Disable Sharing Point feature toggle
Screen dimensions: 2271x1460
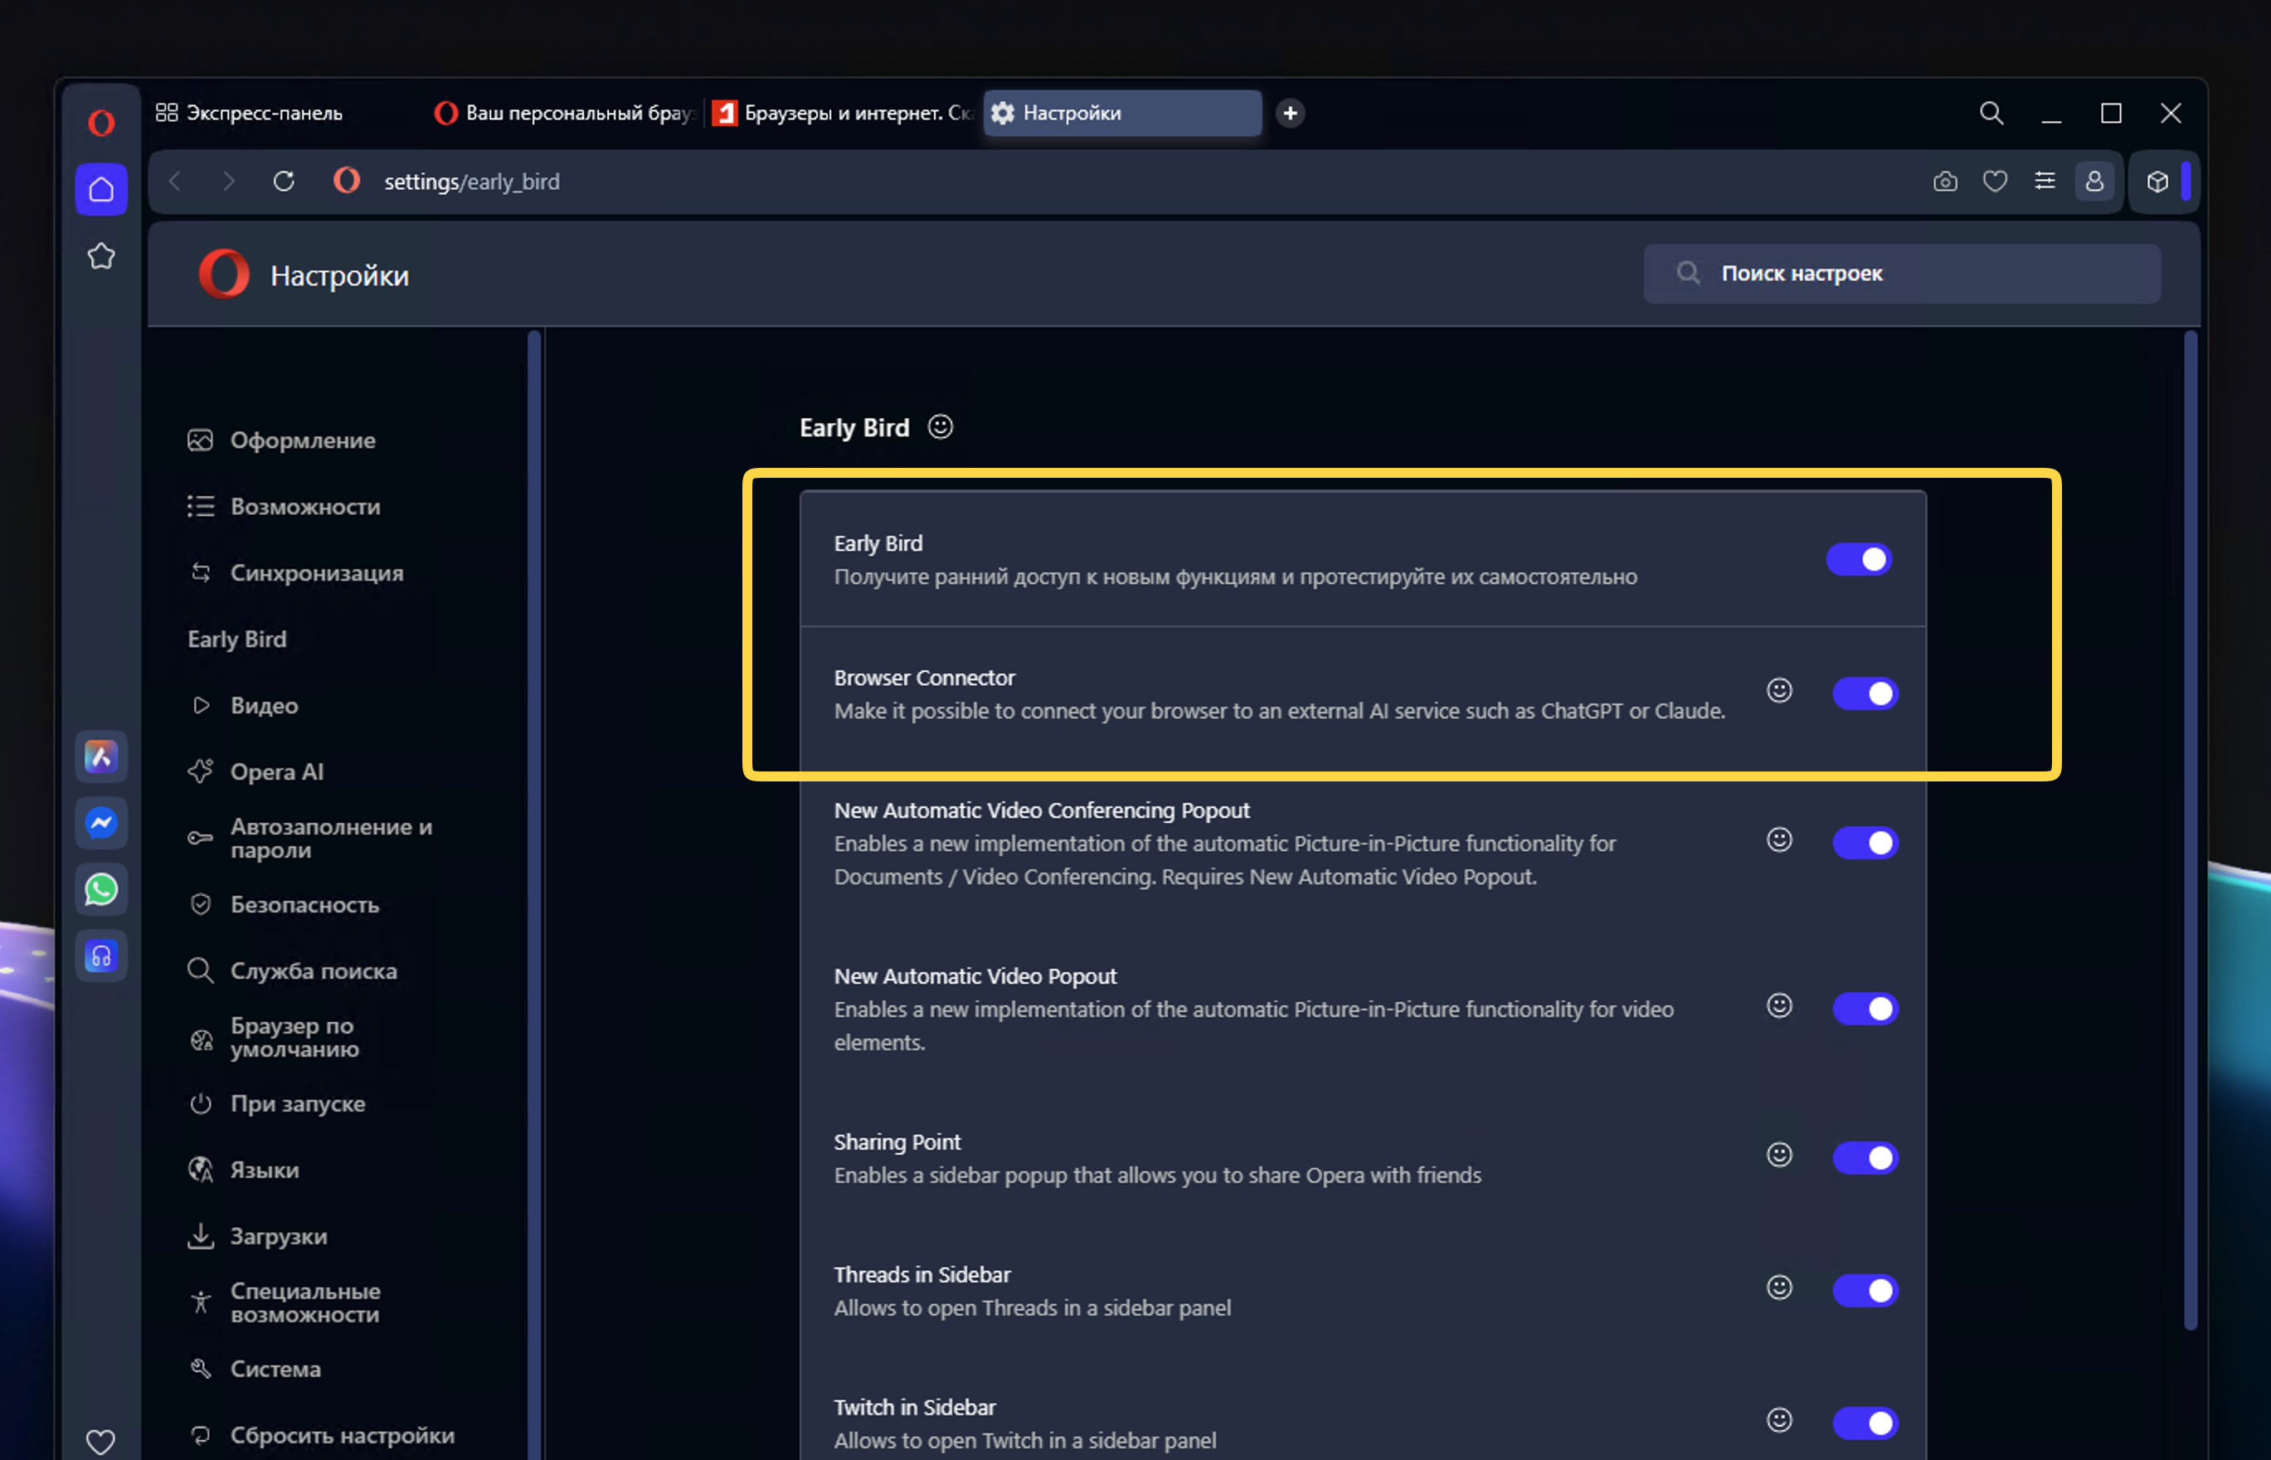pyautogui.click(x=1864, y=1157)
